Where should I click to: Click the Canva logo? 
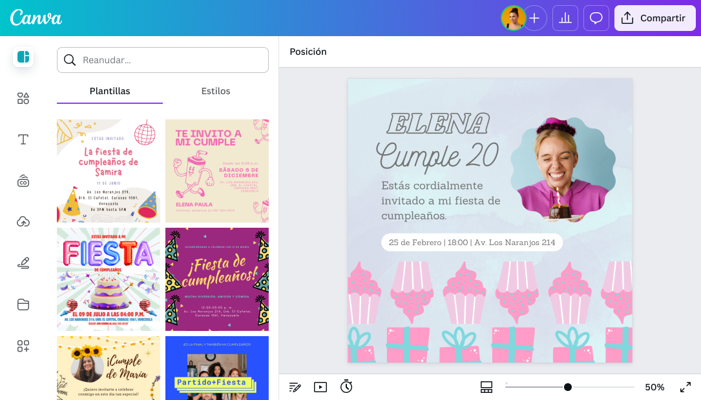[x=36, y=18]
